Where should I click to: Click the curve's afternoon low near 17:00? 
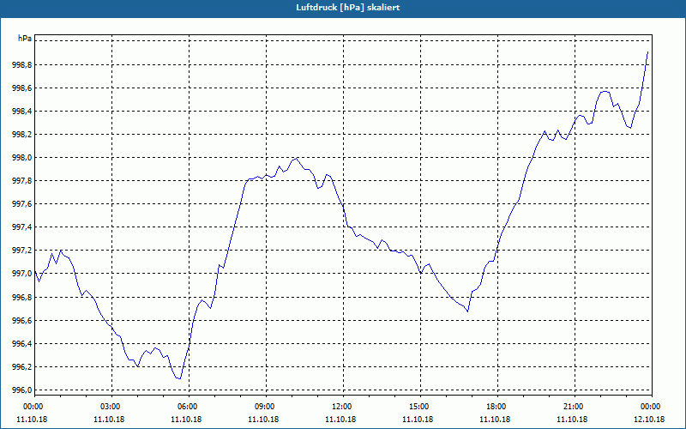pyautogui.click(x=467, y=311)
